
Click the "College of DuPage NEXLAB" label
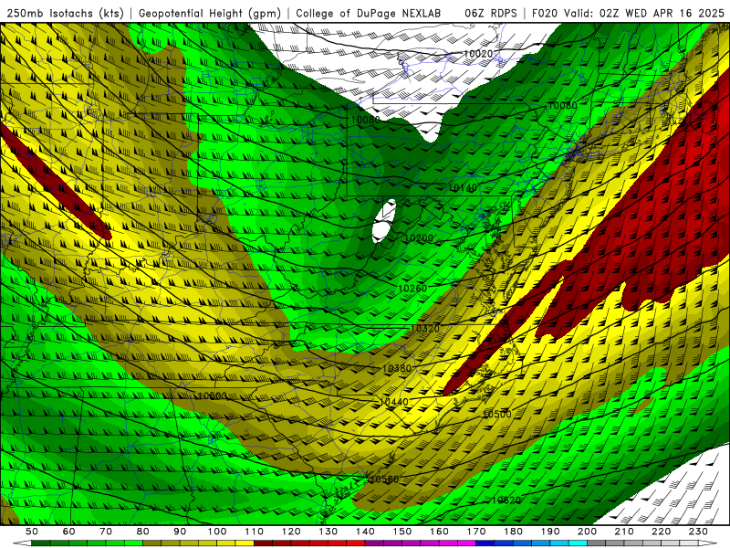click(369, 14)
